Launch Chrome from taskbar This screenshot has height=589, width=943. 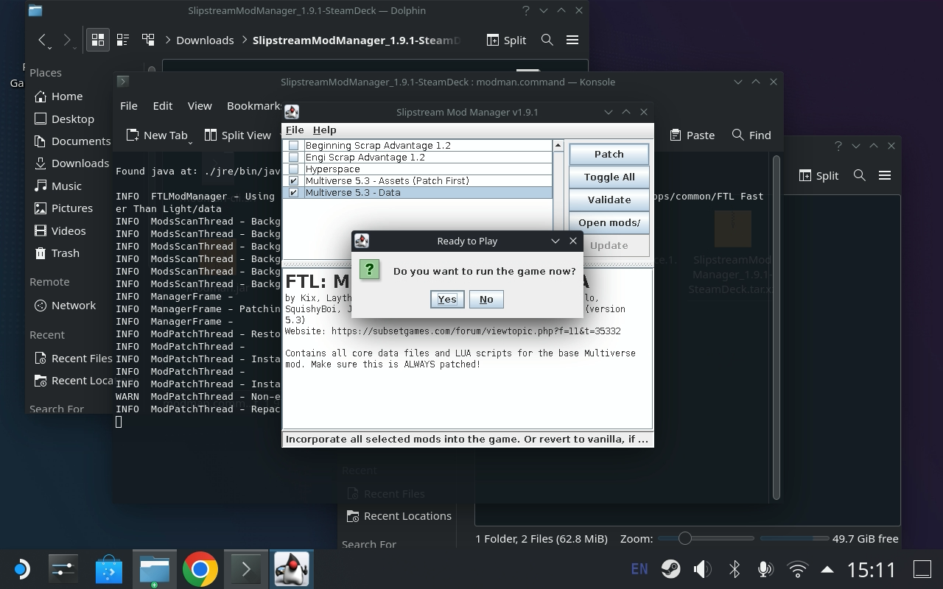[200, 569]
